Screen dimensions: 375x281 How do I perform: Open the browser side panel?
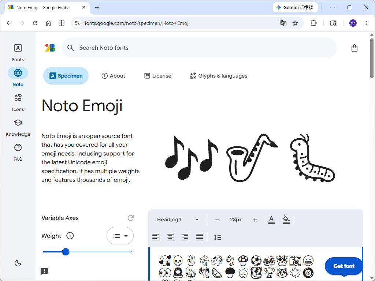pyautogui.click(x=62, y=23)
